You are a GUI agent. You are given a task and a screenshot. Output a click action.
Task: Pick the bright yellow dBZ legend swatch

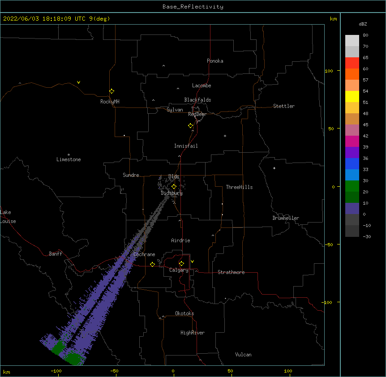[x=352, y=96]
